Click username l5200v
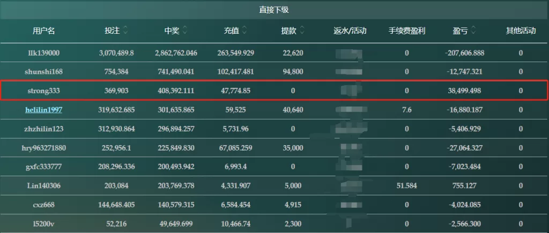 point(44,223)
